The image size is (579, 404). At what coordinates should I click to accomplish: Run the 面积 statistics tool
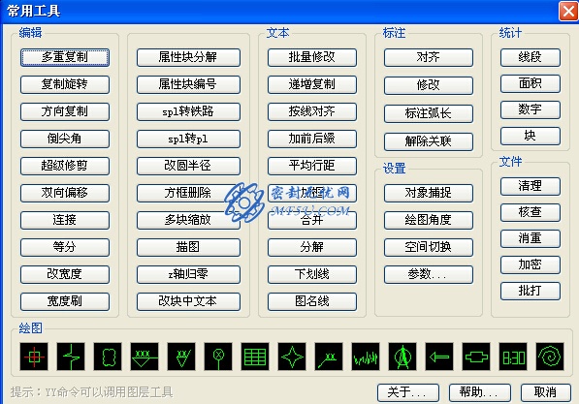coord(531,83)
